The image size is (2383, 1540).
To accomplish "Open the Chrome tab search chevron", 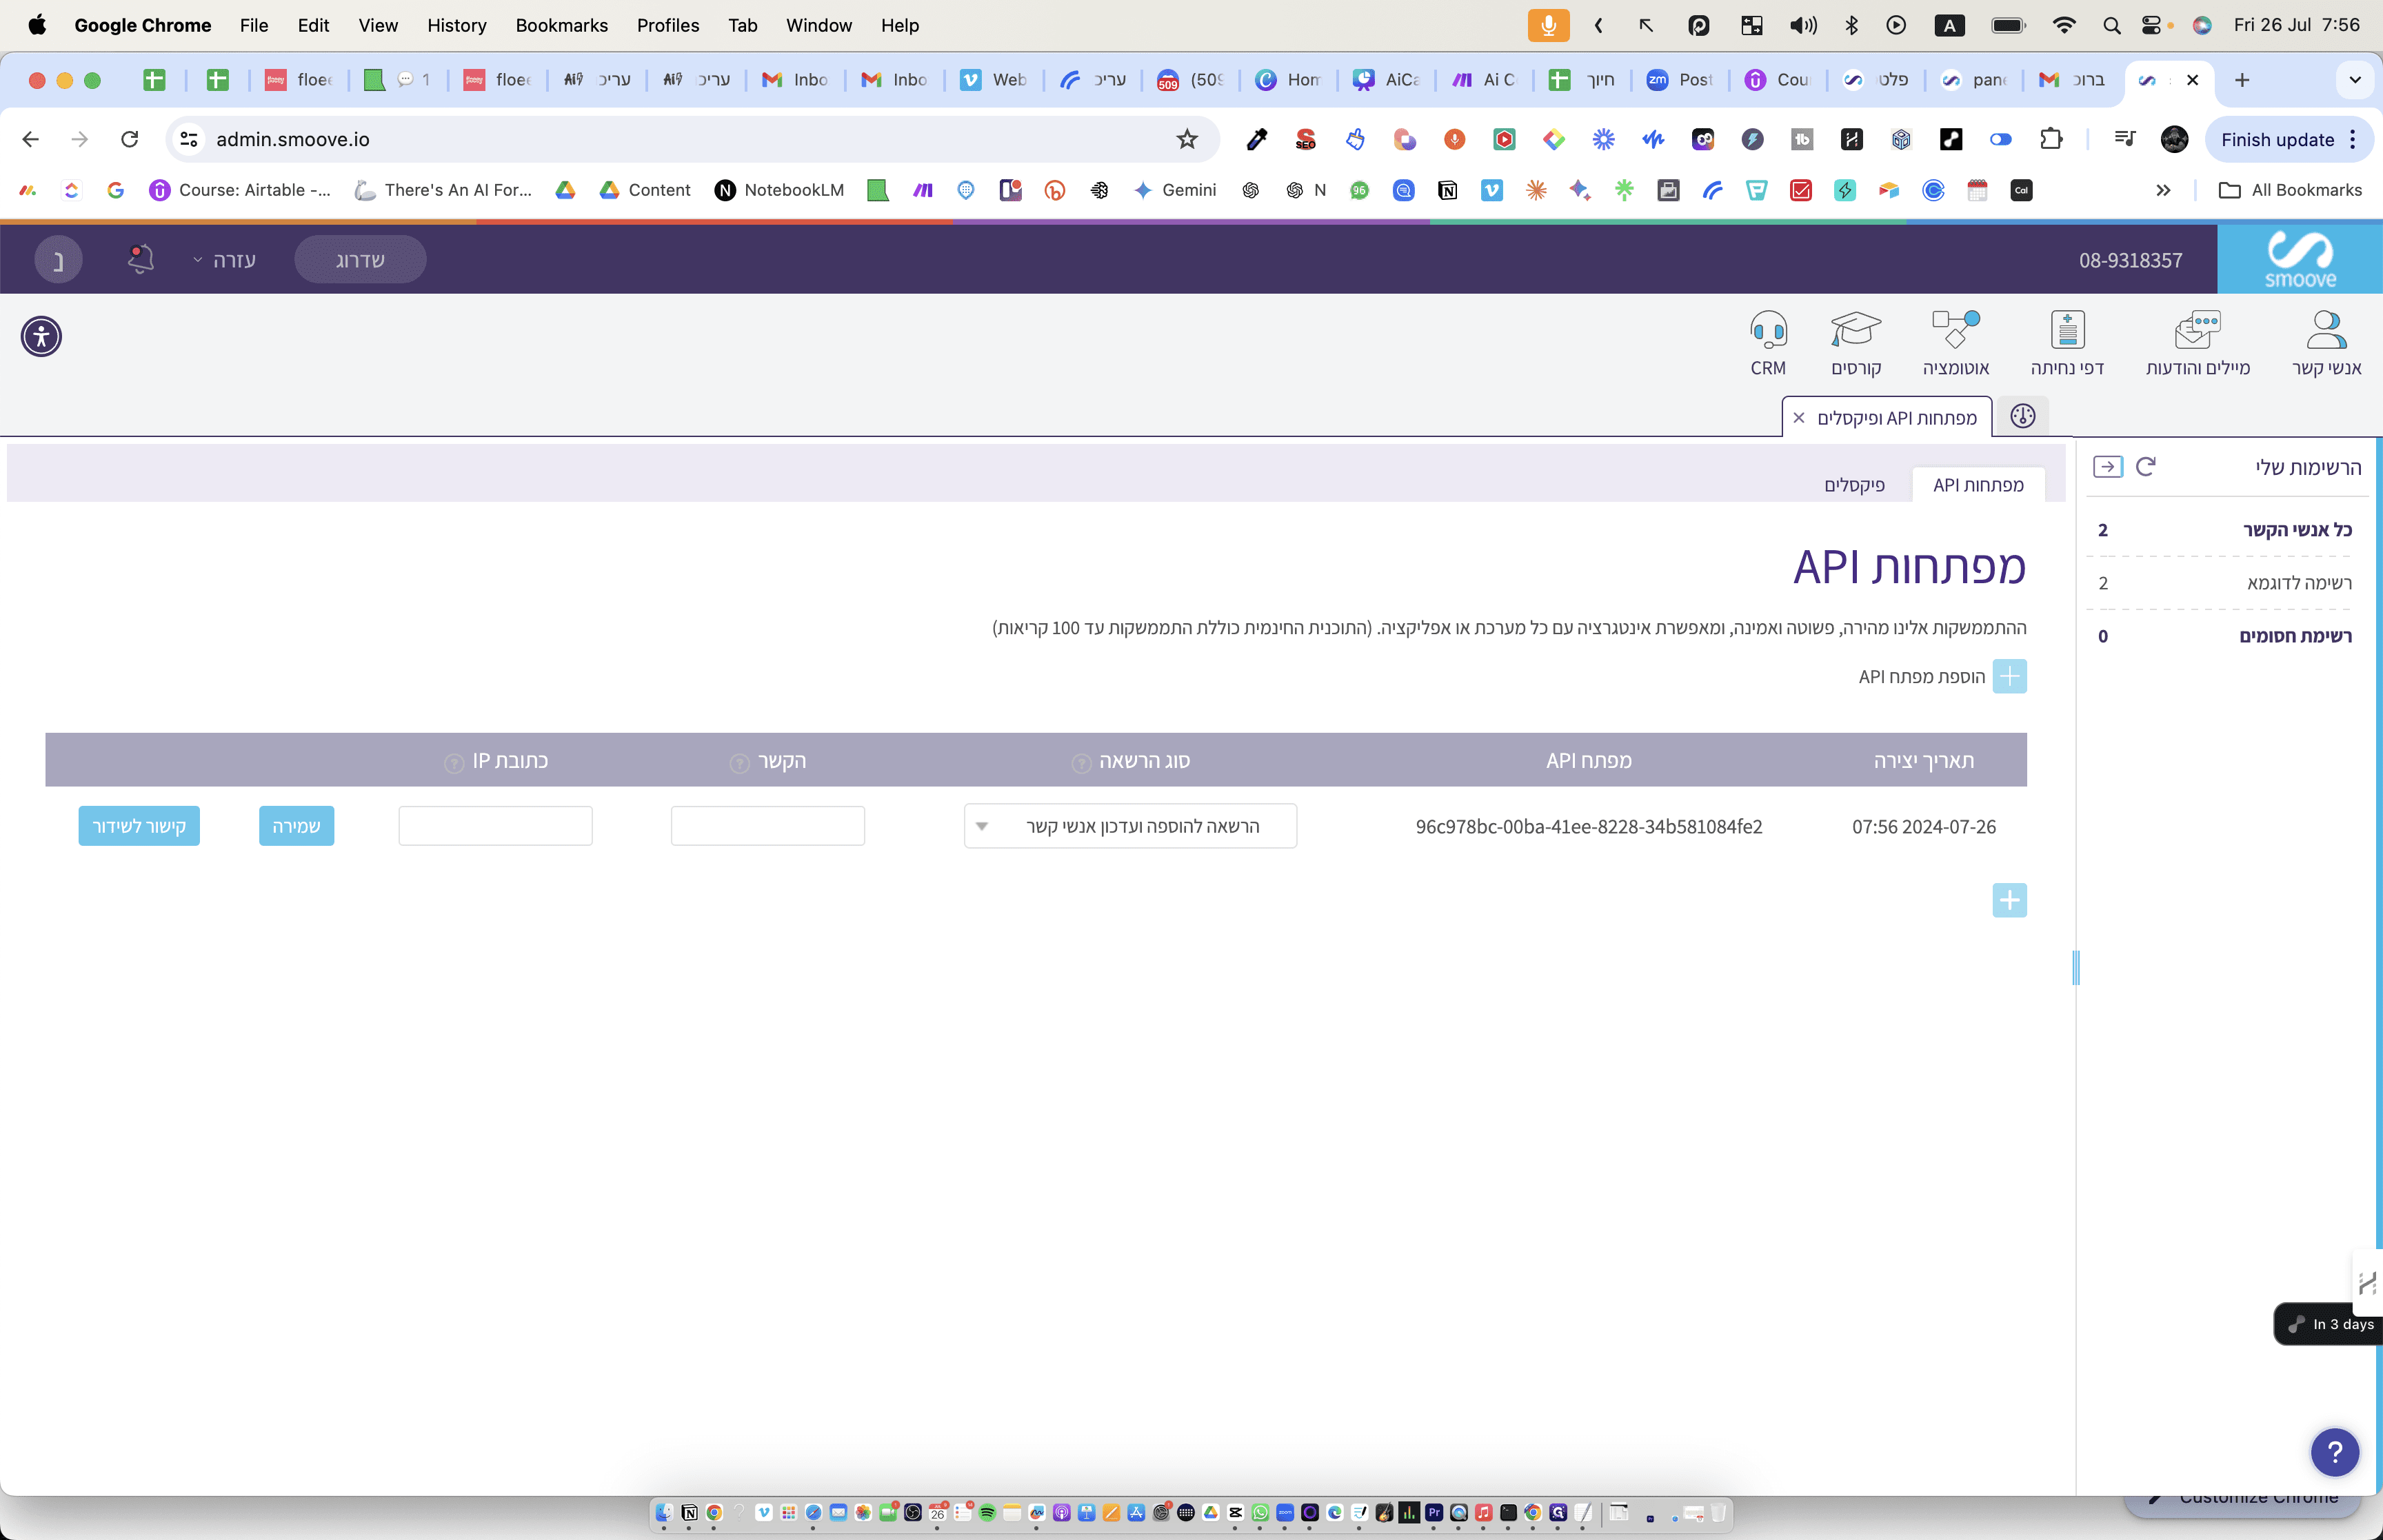I will pyautogui.click(x=2354, y=80).
